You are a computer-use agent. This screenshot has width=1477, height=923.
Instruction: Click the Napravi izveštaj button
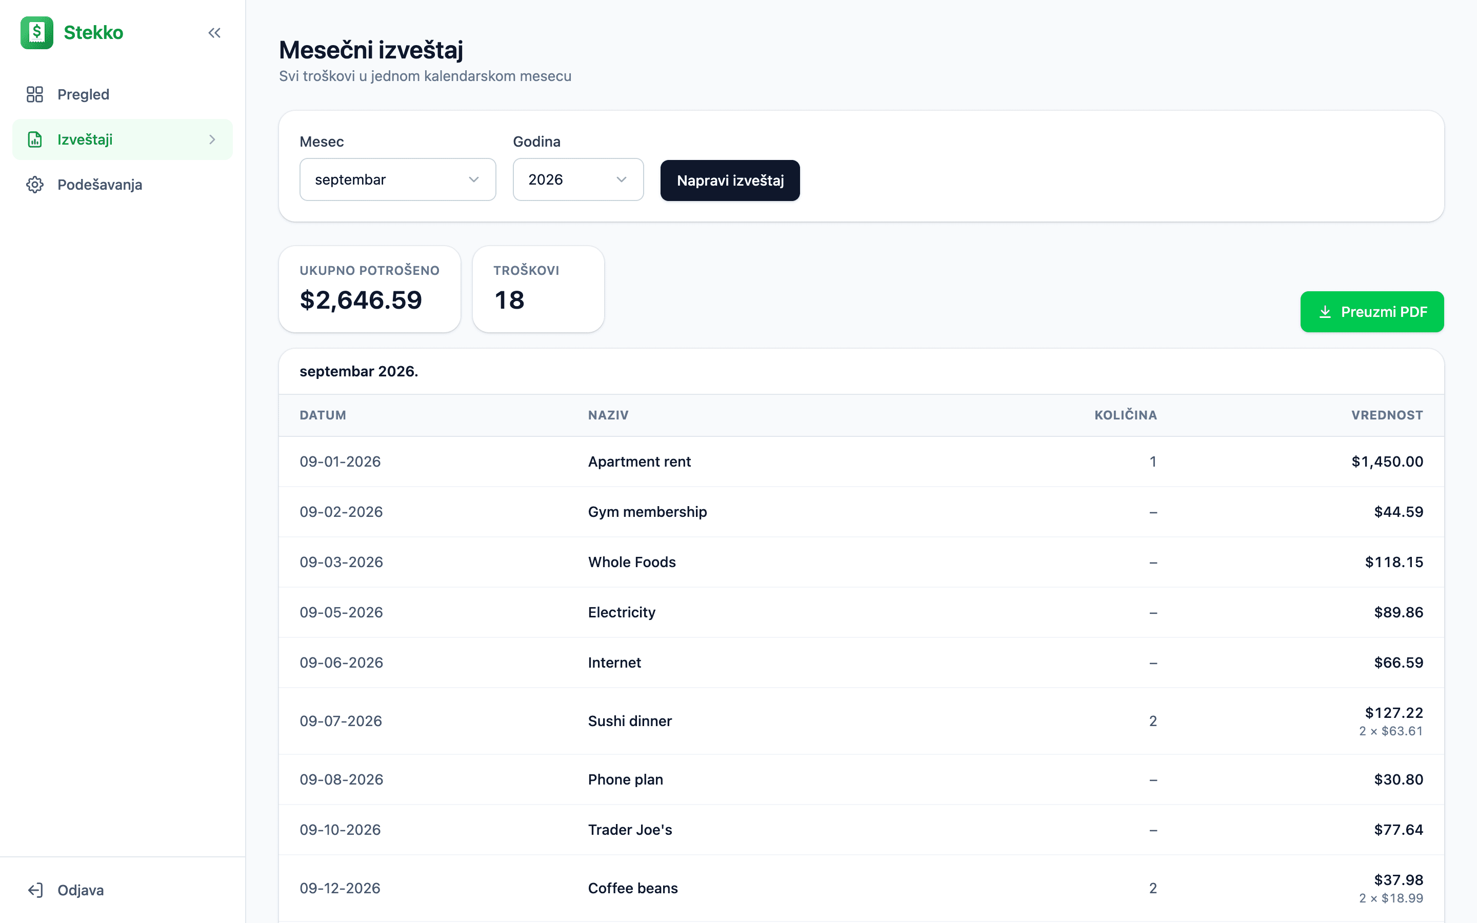(730, 180)
